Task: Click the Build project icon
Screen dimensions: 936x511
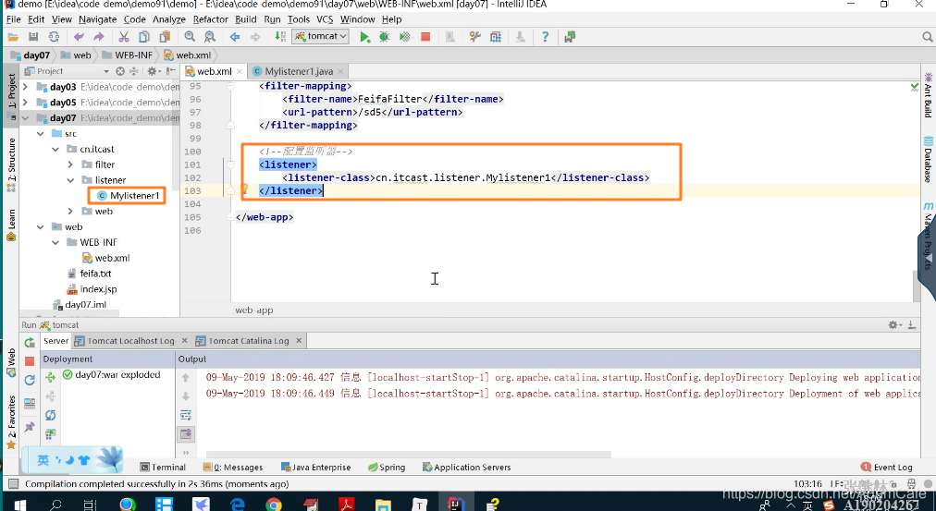Action: pos(280,37)
